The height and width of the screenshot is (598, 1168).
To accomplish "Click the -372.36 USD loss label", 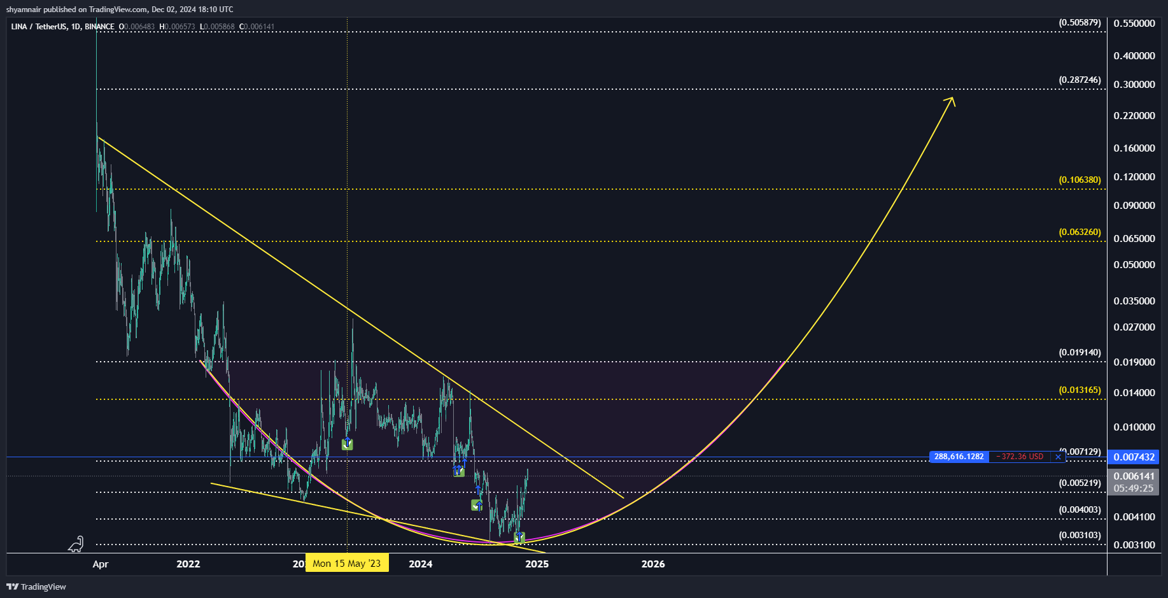I will (1020, 457).
